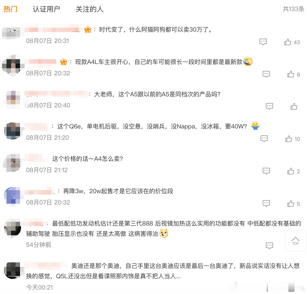
Task: Reply to the 大老师 A5 question comment
Action: click(x=269, y=107)
